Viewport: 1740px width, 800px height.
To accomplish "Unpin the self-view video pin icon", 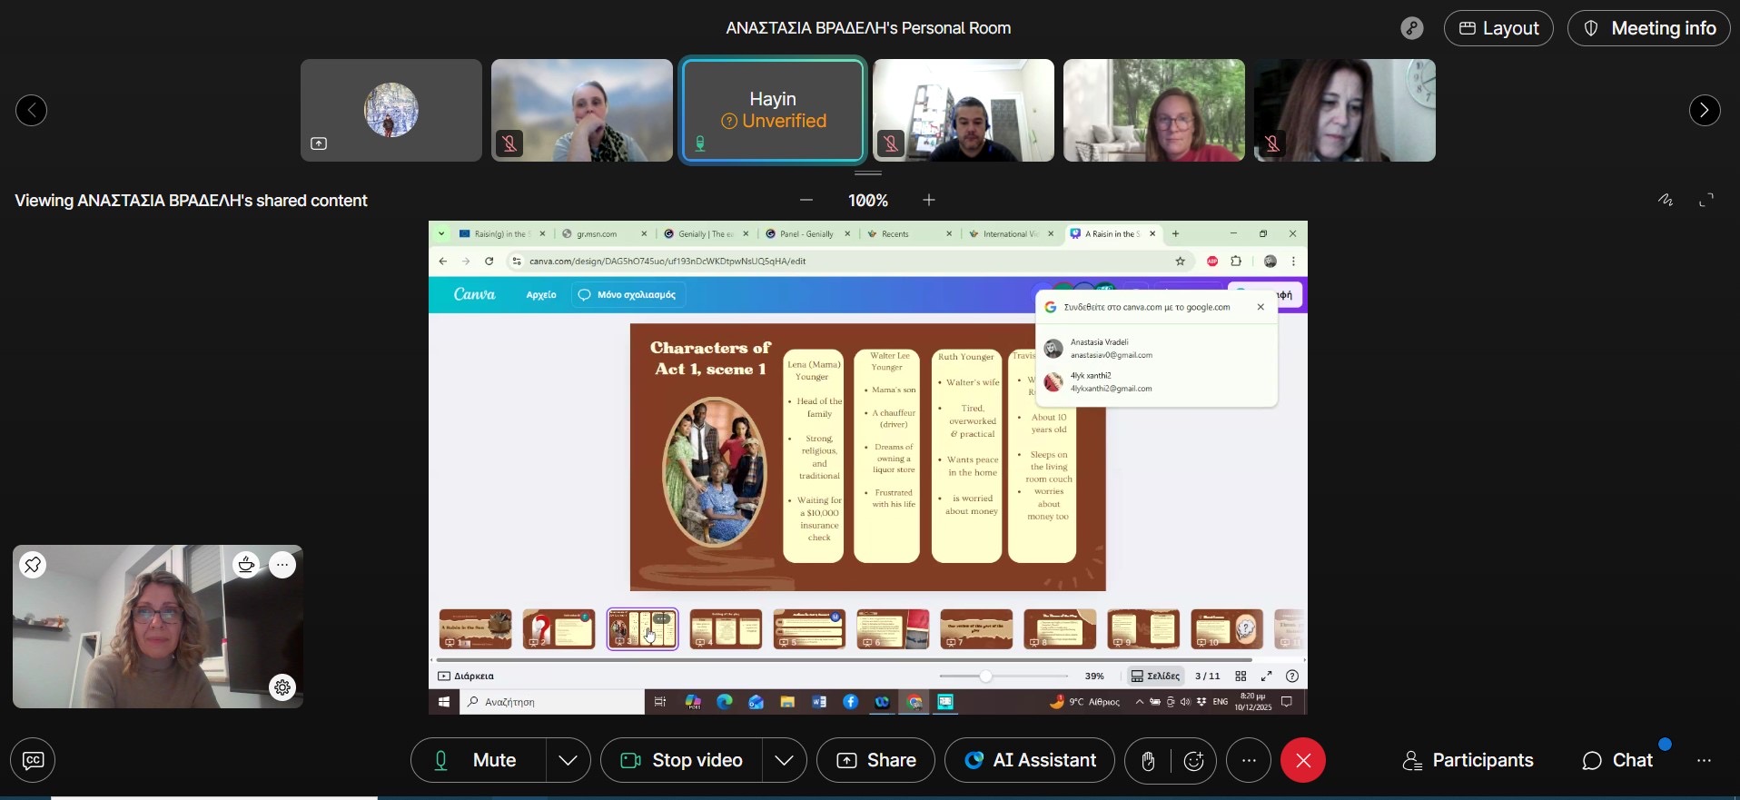I will (33, 565).
